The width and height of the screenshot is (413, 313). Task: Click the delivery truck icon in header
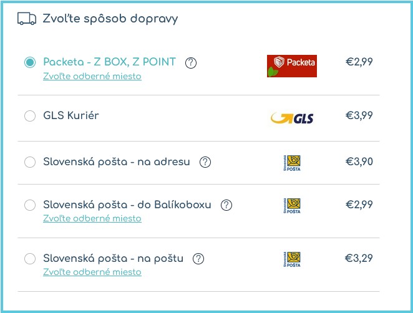click(x=27, y=19)
